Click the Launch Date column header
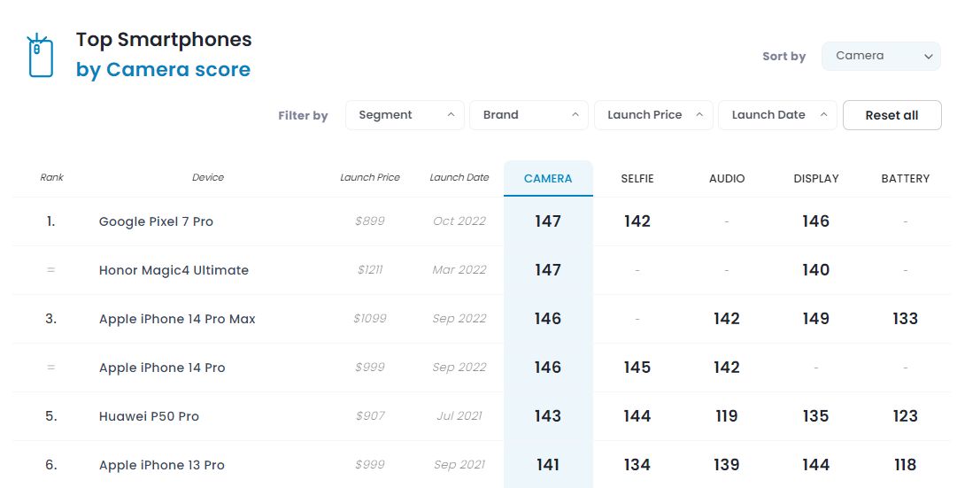This screenshot has width=957, height=488. coord(459,177)
